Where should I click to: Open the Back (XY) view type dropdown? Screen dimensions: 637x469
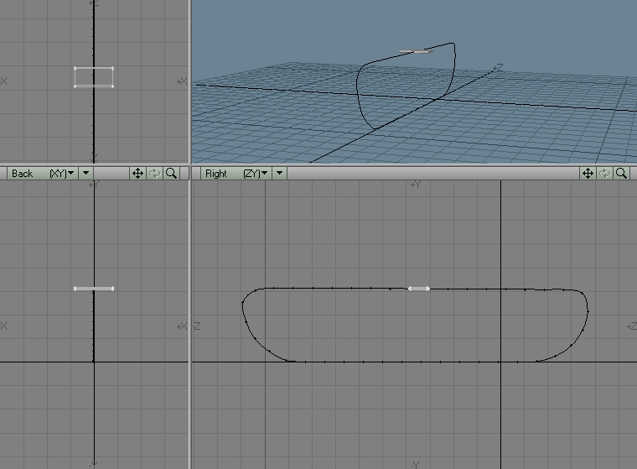pos(42,174)
